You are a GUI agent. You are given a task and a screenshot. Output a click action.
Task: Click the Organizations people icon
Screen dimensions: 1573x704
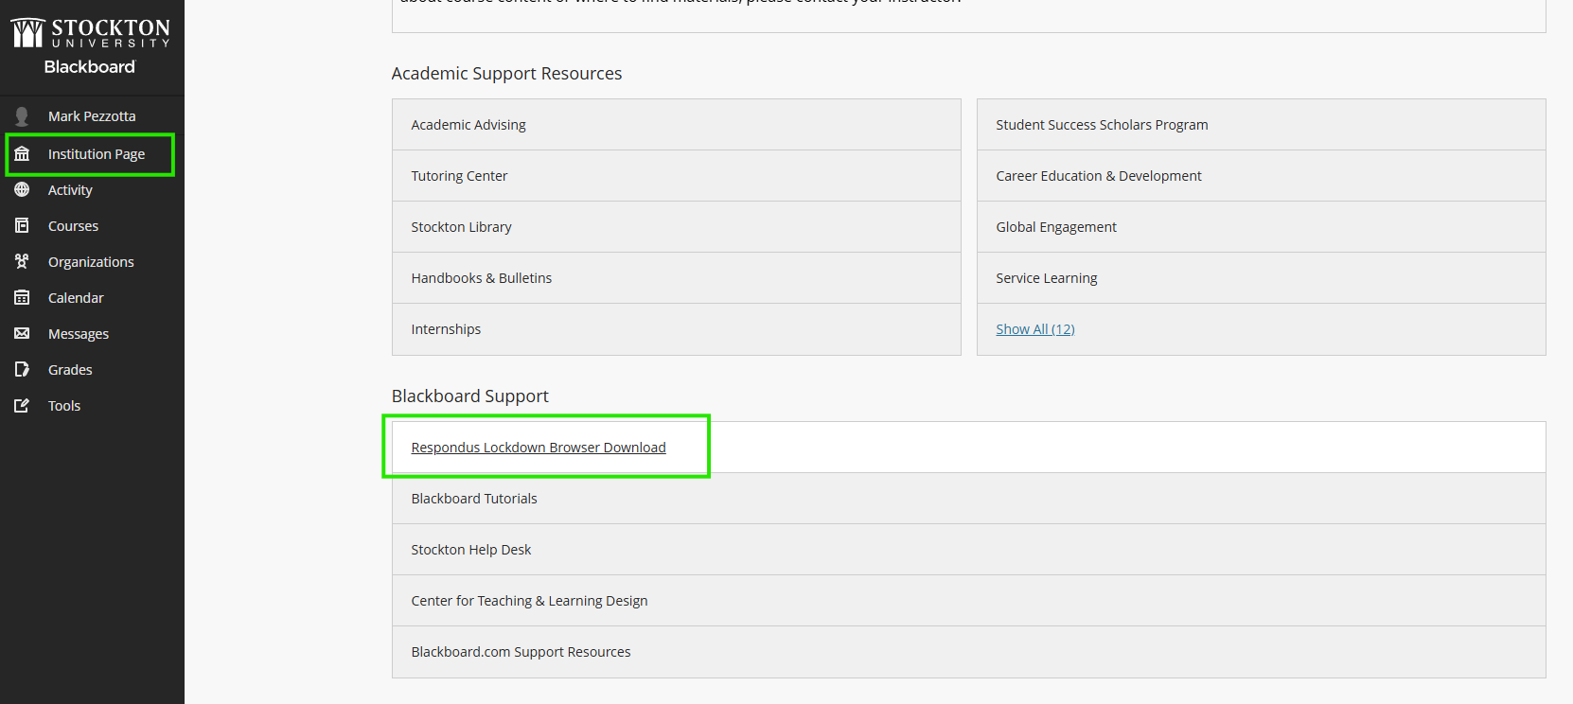22,262
